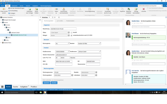Switch to the § 14 UStG tab
Viewport: 167px width, 104px height.
click(x=60, y=21)
